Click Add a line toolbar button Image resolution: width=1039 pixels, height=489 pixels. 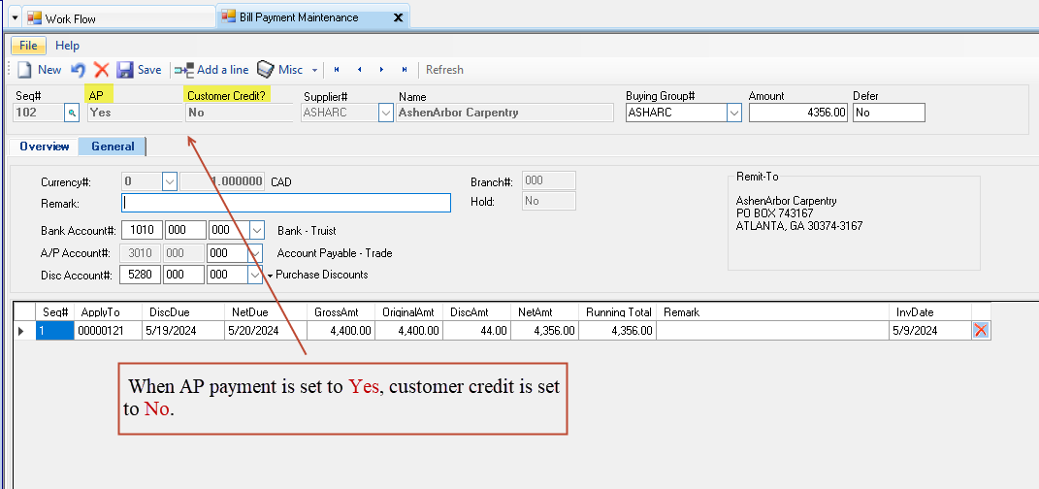coord(211,70)
